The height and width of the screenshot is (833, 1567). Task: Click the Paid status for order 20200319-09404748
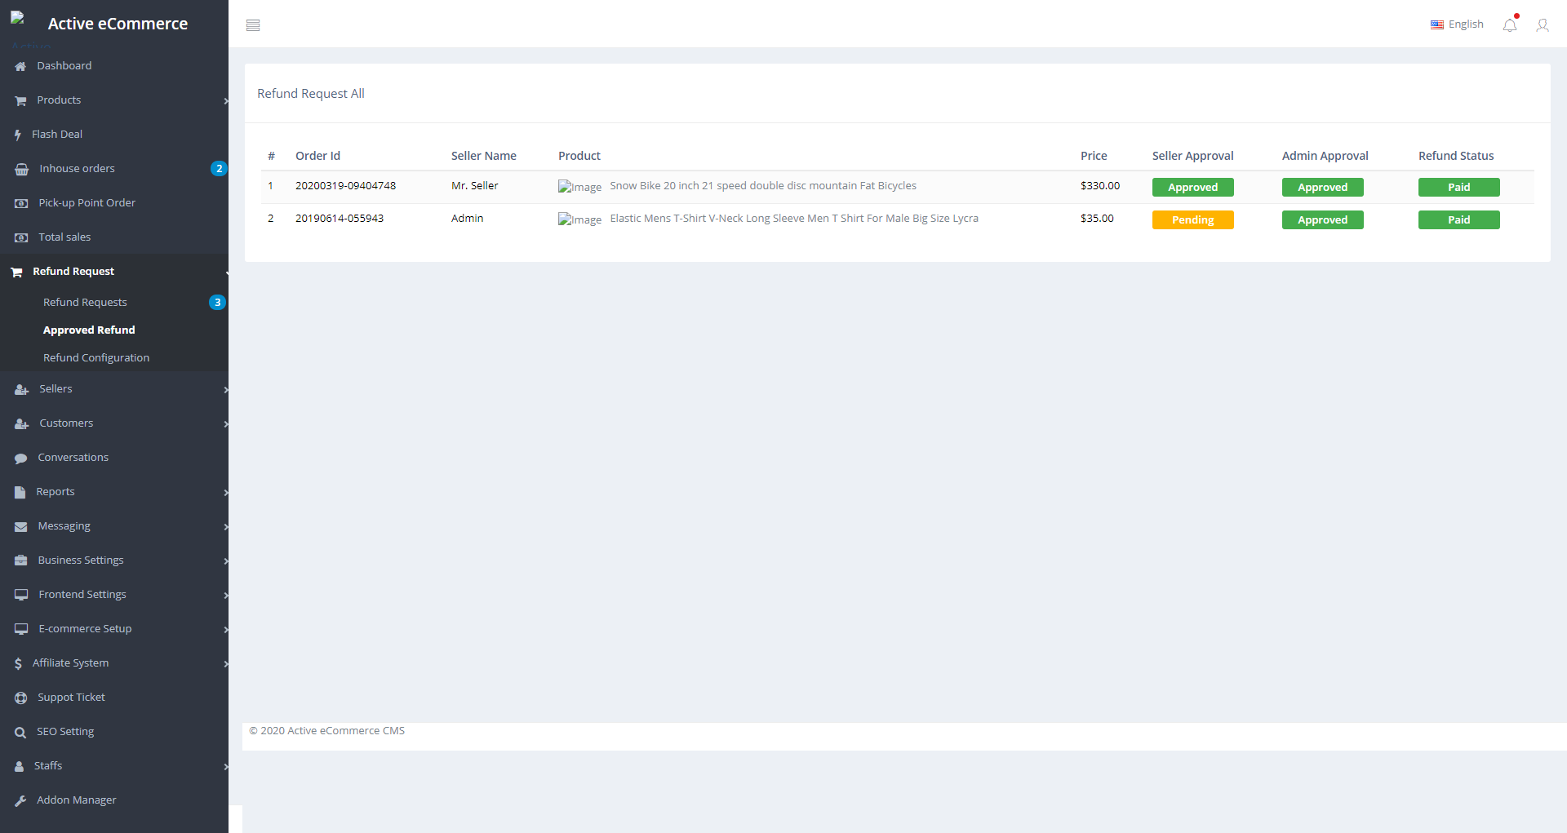1458,188
